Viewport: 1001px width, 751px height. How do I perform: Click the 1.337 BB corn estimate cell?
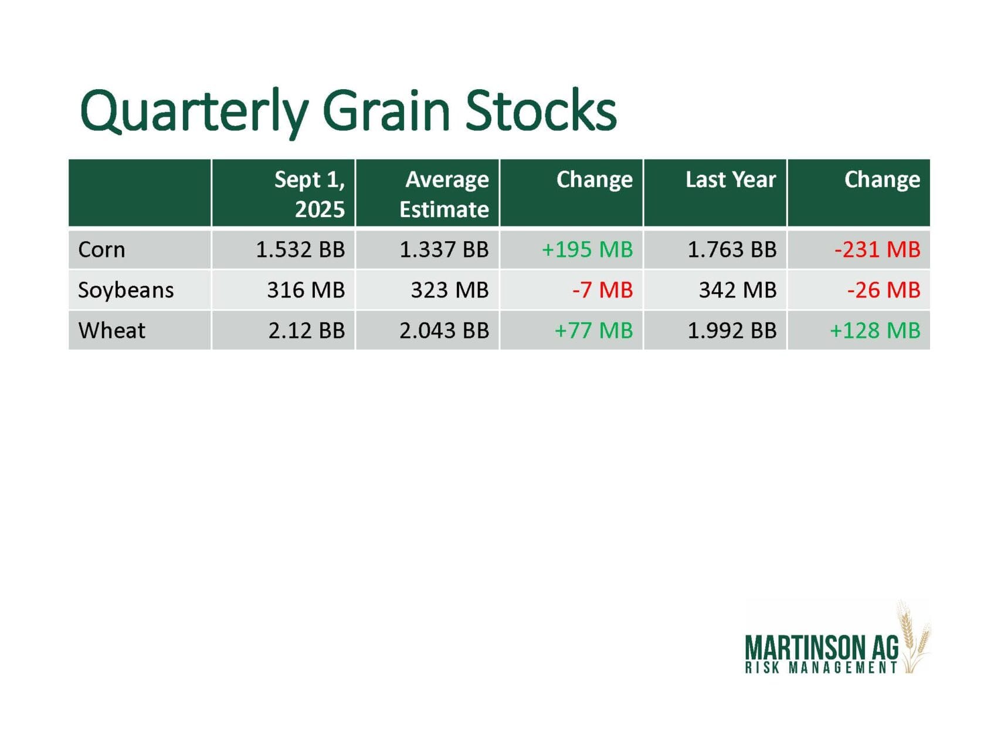(x=444, y=250)
